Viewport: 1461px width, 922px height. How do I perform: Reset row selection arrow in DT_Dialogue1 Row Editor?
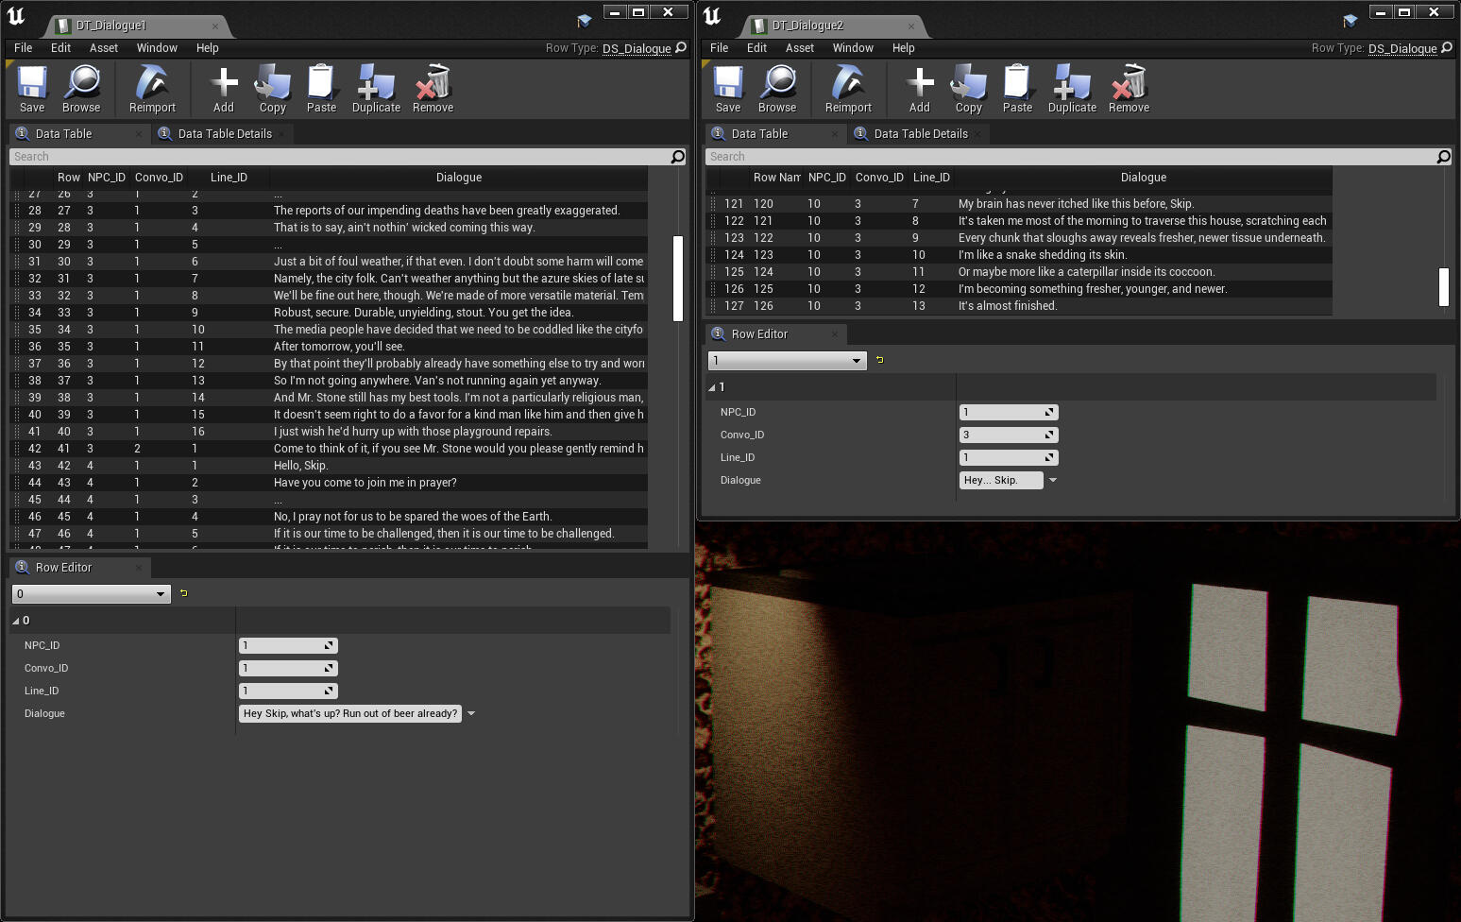(184, 593)
